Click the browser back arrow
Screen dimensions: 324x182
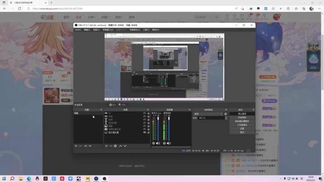click(5, 8)
